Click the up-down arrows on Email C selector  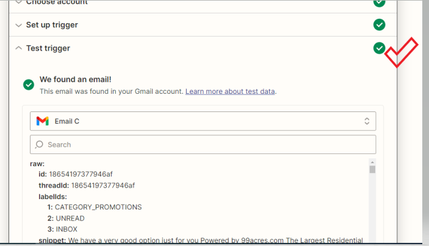[367, 121]
